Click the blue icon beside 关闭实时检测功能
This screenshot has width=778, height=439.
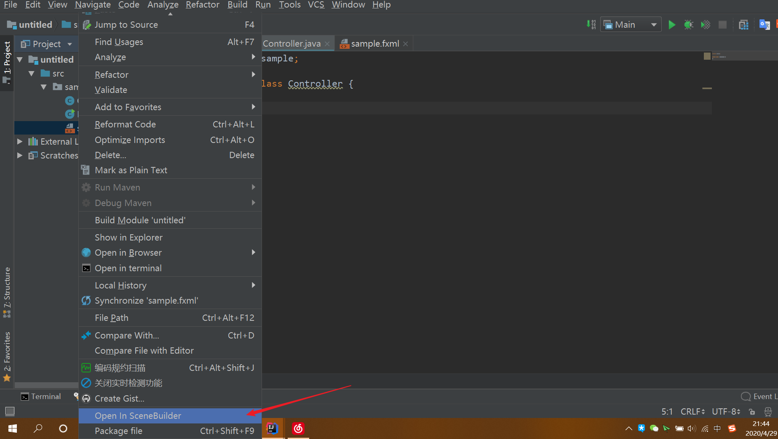86,383
